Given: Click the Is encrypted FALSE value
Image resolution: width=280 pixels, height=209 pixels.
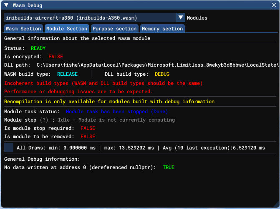Looking at the screenshot, I should point(55,56).
